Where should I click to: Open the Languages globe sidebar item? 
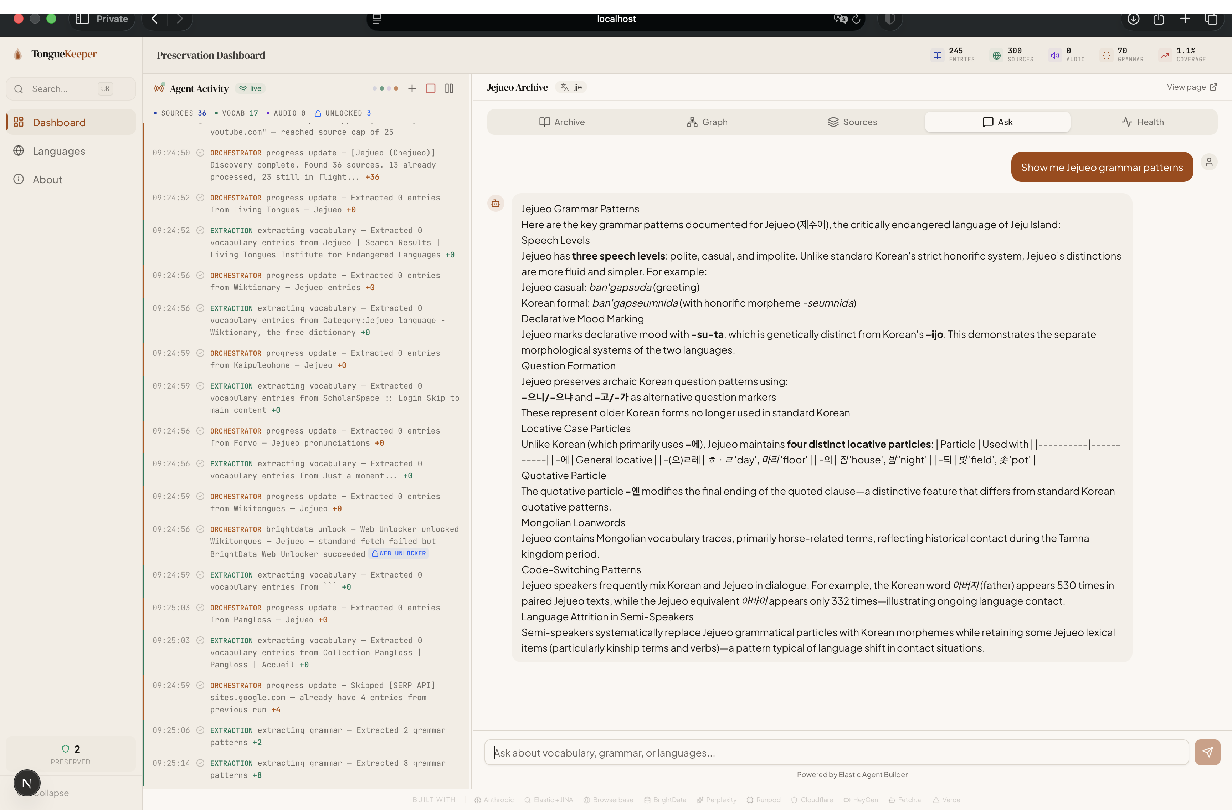pyautogui.click(x=58, y=150)
